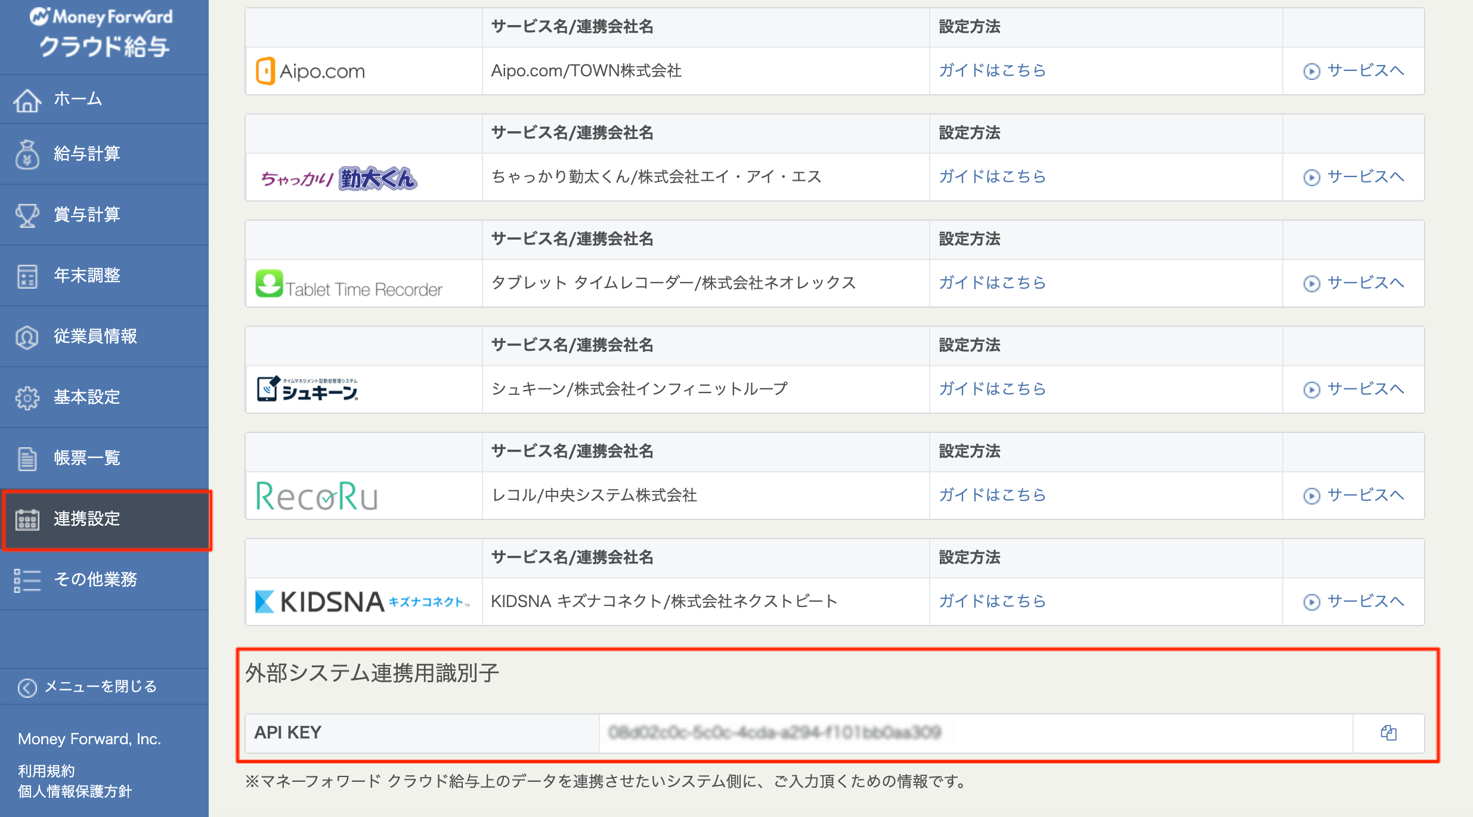Click the document 帳票一覧 icon

click(x=27, y=459)
